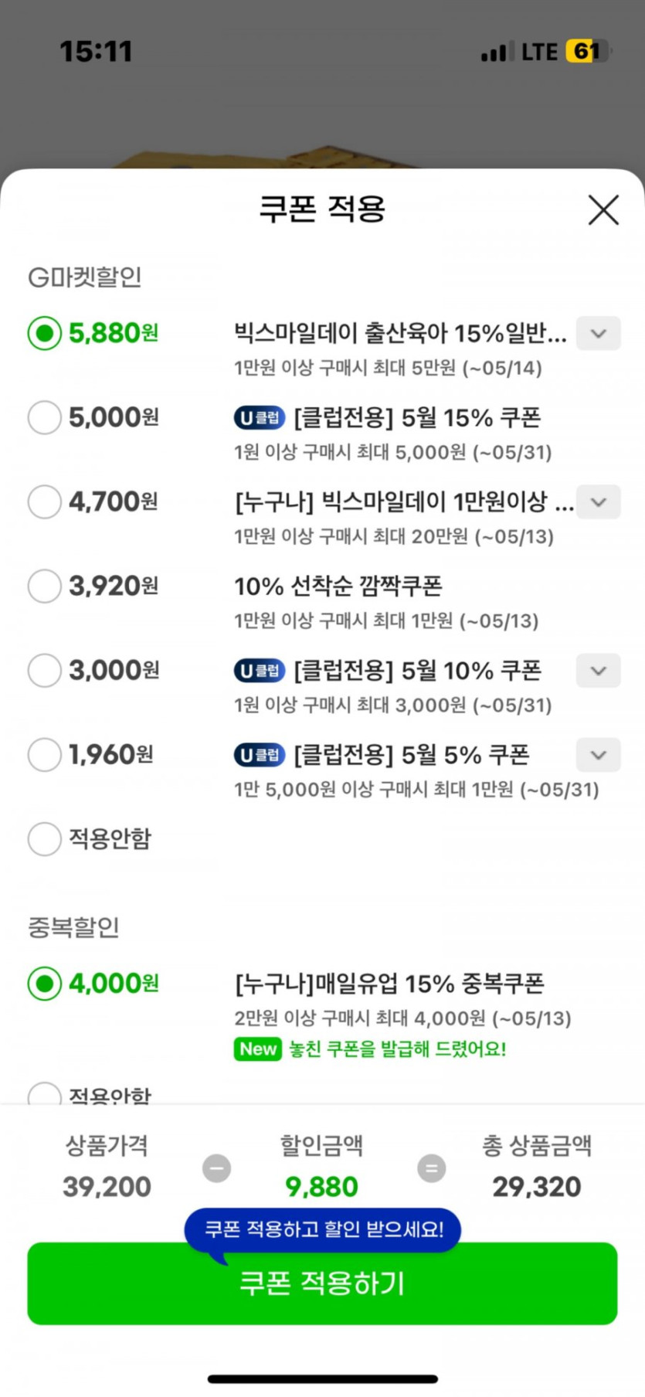The width and height of the screenshot is (645, 1397).
Task: Select the 5,000원 클럽전용 15% coupon
Action: (45, 418)
